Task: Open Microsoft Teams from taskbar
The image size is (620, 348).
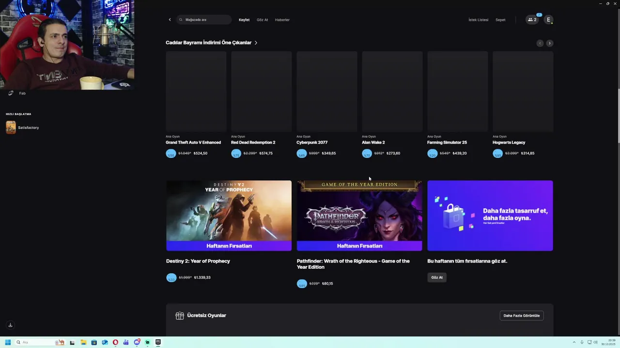Action: 126,342
